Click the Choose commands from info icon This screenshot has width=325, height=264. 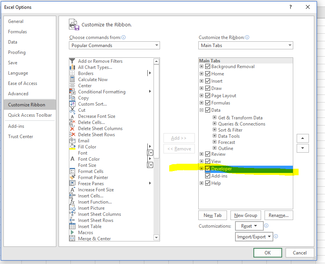click(x=124, y=37)
